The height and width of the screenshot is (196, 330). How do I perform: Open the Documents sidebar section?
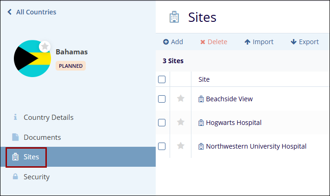coord(42,137)
